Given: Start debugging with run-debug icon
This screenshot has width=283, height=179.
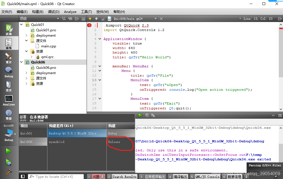Looking at the screenshot, I should 8,162.
